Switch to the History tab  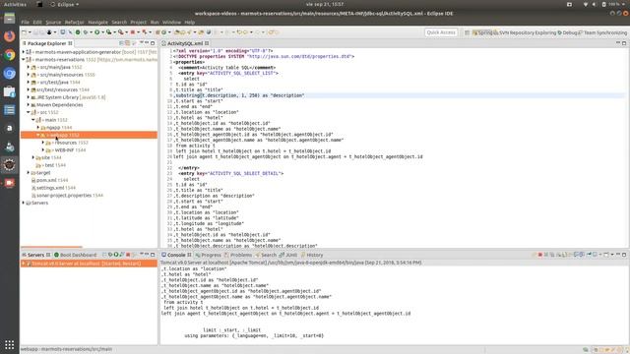click(x=311, y=255)
